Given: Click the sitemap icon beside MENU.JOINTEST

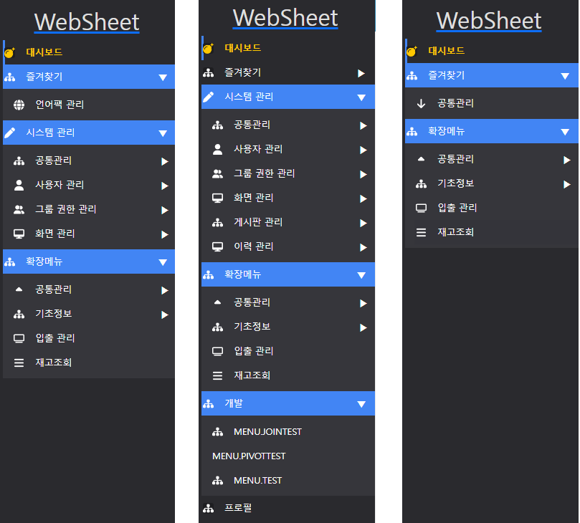Looking at the screenshot, I should (217, 432).
